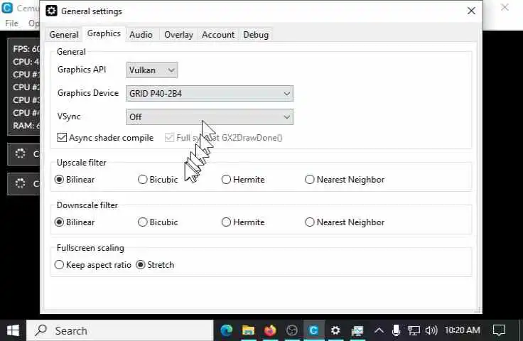Open the Settings gear app in taskbar

(335, 330)
